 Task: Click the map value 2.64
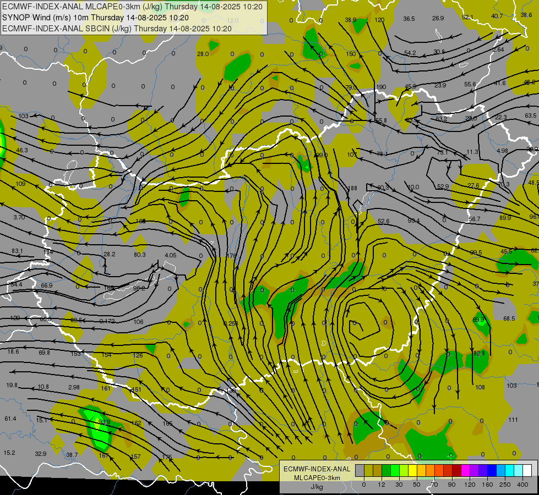(x=498, y=50)
